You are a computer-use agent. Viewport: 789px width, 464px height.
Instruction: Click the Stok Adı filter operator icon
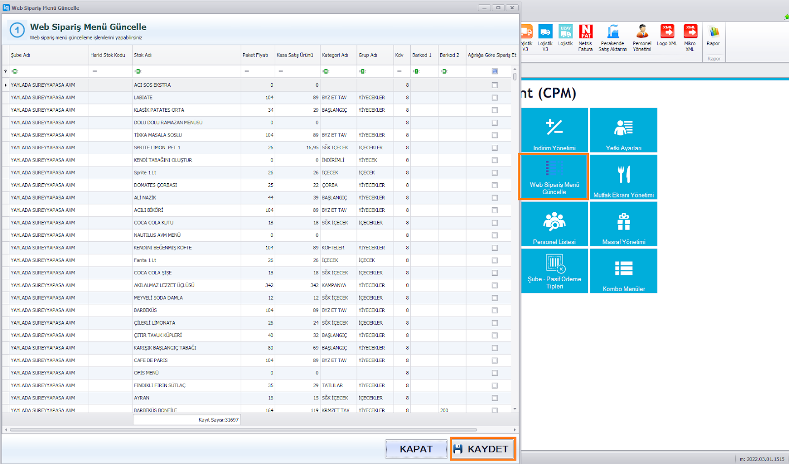click(x=138, y=71)
